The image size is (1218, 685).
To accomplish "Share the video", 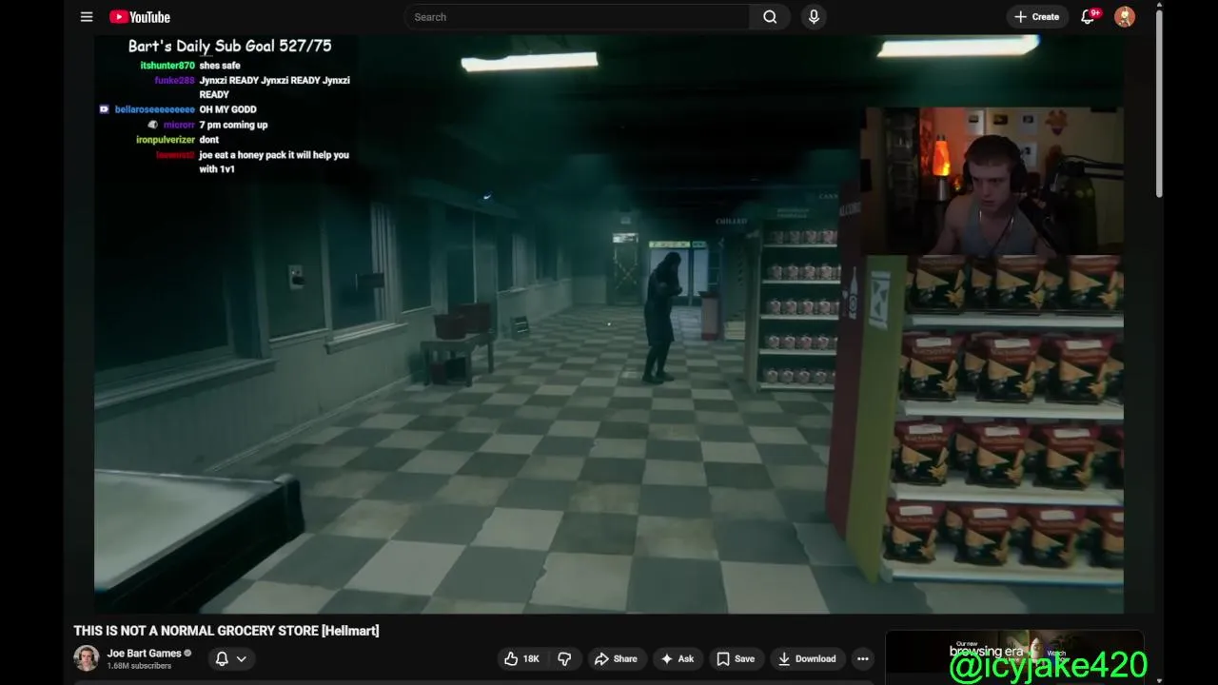I will 616,658.
